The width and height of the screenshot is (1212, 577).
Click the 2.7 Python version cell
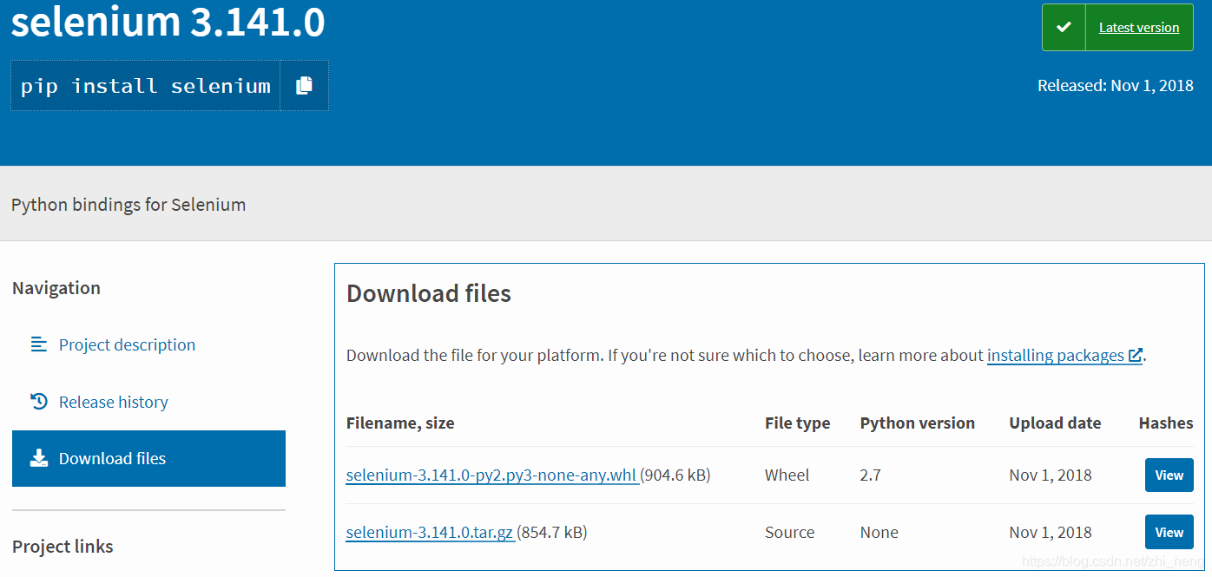pyautogui.click(x=871, y=475)
